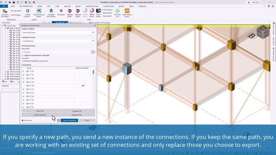Switch to the REPORT ribbon tab
276x155 pixels.
pos(121,6)
